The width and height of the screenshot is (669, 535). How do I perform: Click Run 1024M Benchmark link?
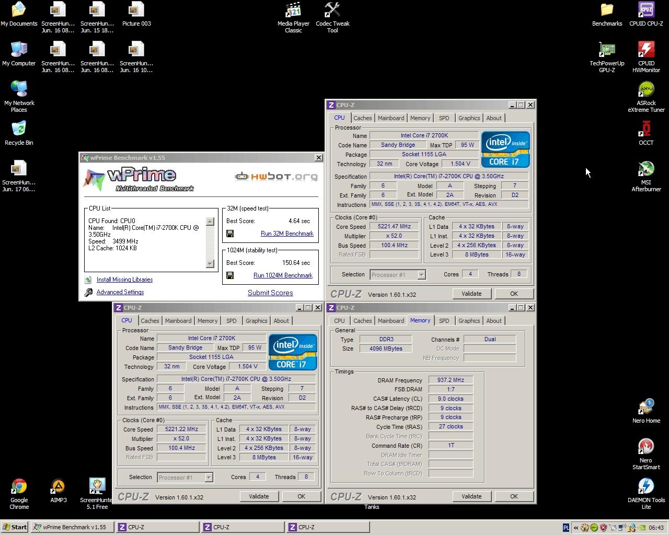[283, 275]
